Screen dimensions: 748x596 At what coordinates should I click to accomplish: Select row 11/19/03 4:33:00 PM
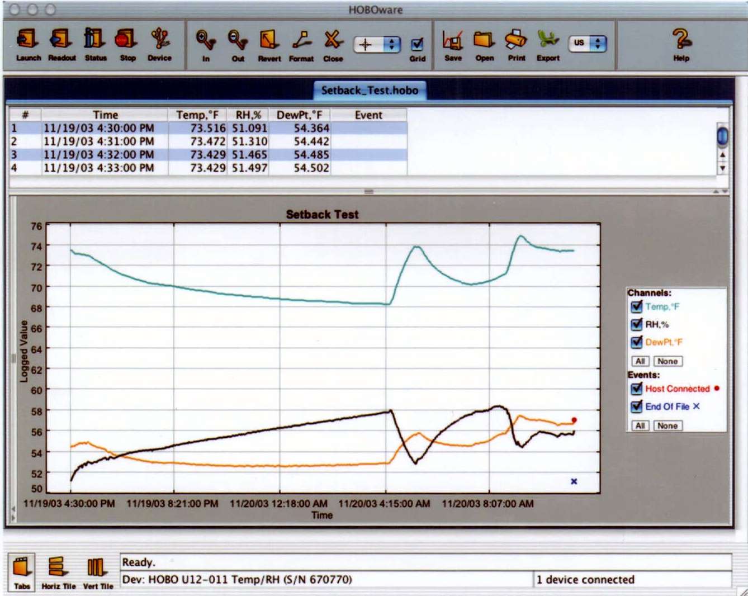pyautogui.click(x=208, y=168)
